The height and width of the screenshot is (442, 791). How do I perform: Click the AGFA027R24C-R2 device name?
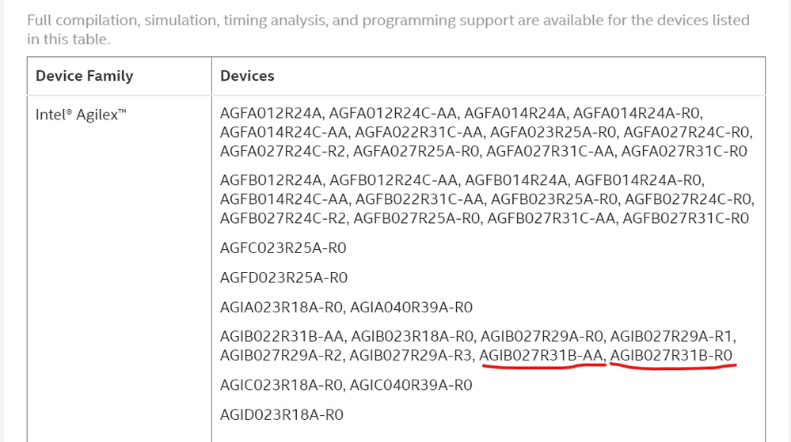[x=283, y=151]
